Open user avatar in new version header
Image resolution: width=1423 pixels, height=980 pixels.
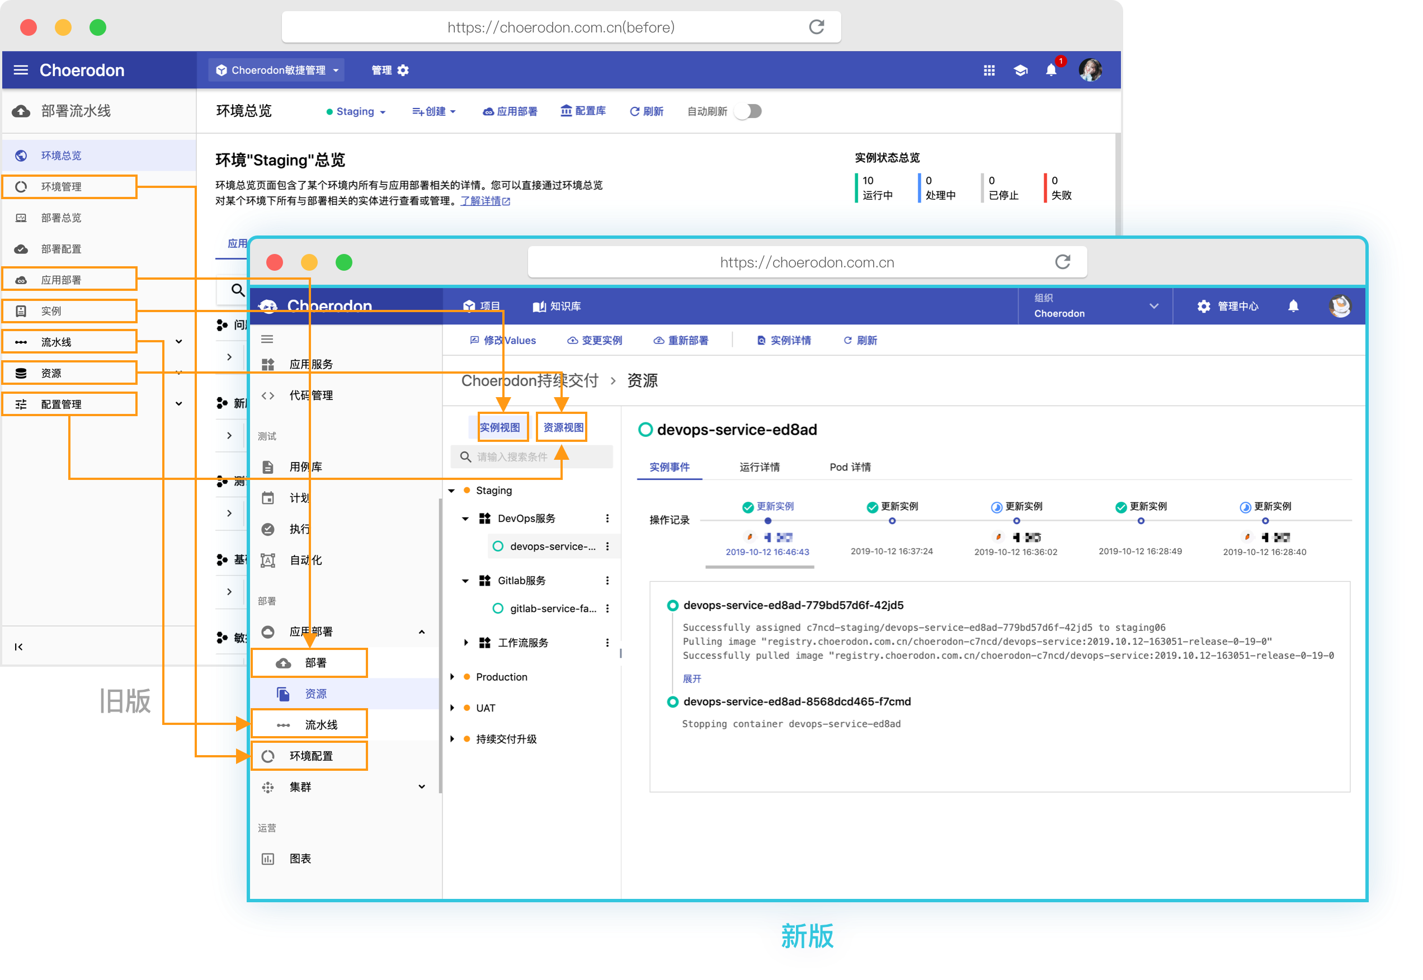pyautogui.click(x=1340, y=306)
